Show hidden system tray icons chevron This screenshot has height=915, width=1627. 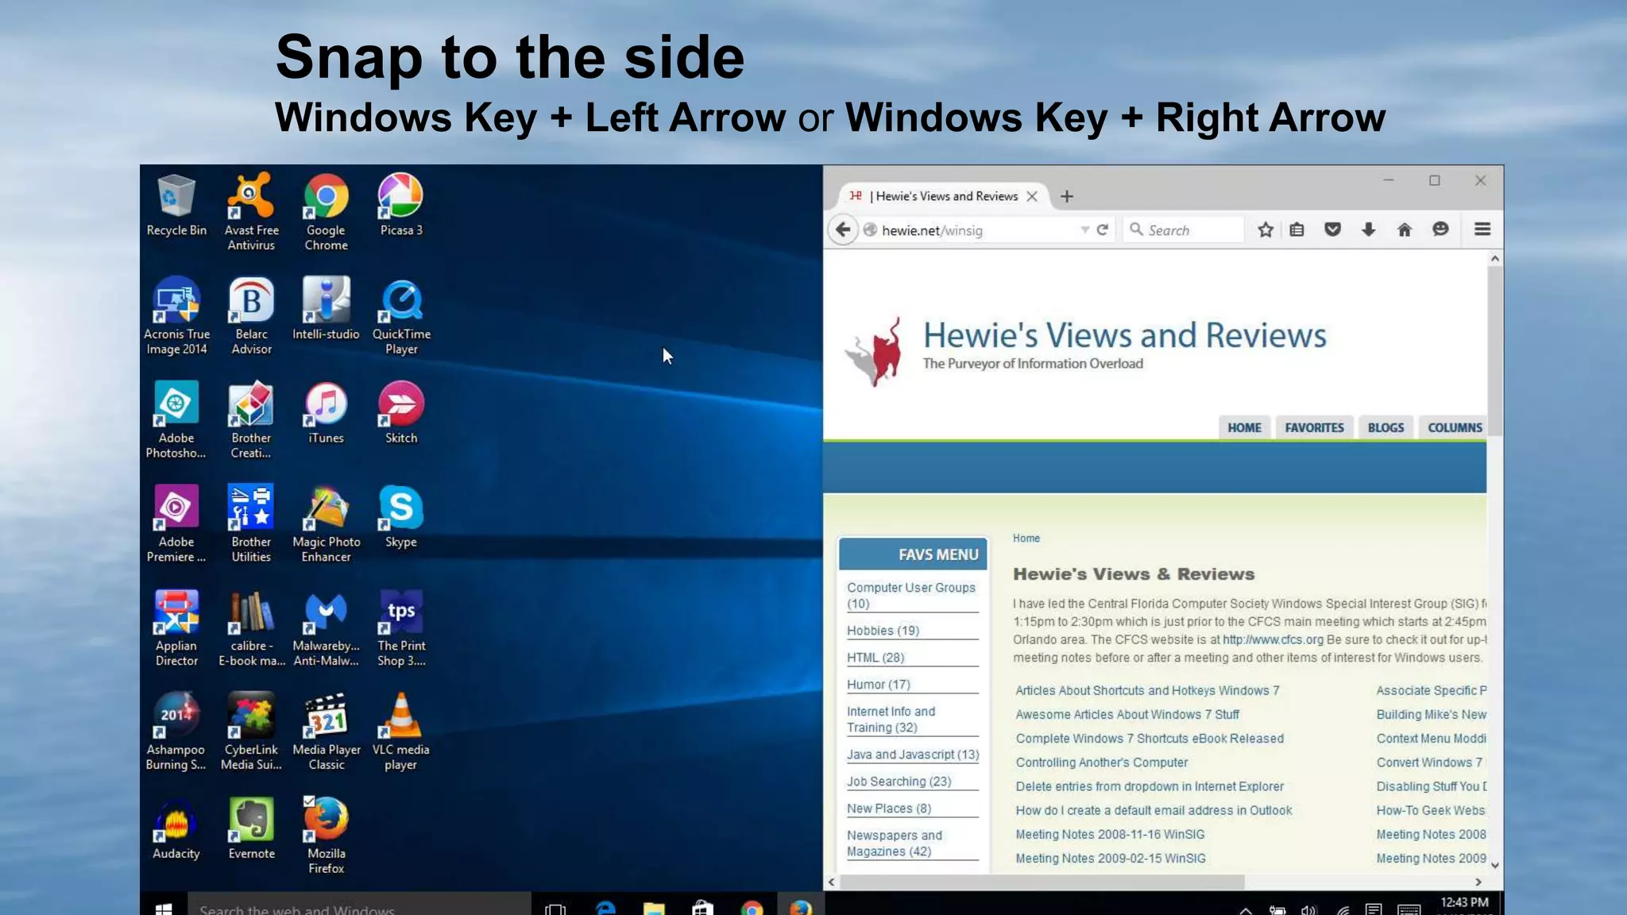pos(1246,910)
